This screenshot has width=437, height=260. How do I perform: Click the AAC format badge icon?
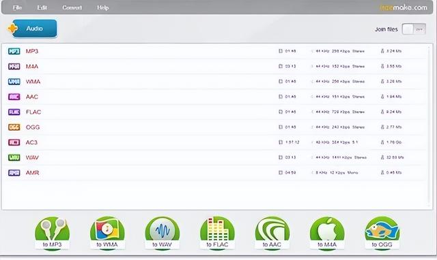[x=14, y=97]
